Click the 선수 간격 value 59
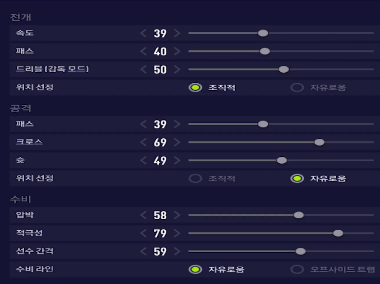Viewport: 380px width, 284px height. coord(160,252)
